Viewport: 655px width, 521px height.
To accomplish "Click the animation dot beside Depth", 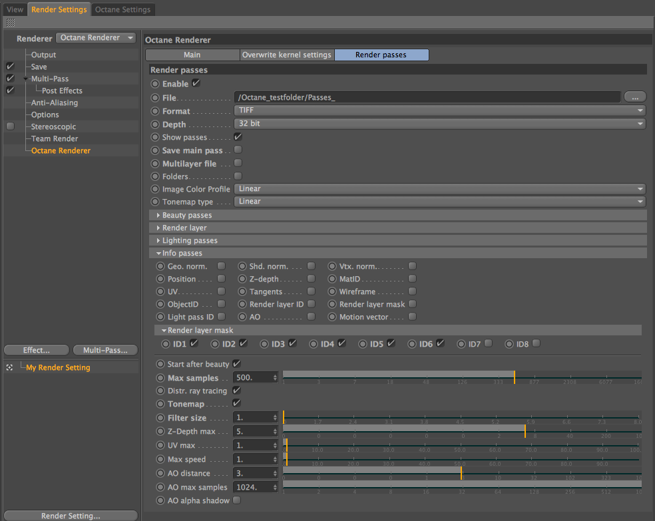I will click(155, 124).
